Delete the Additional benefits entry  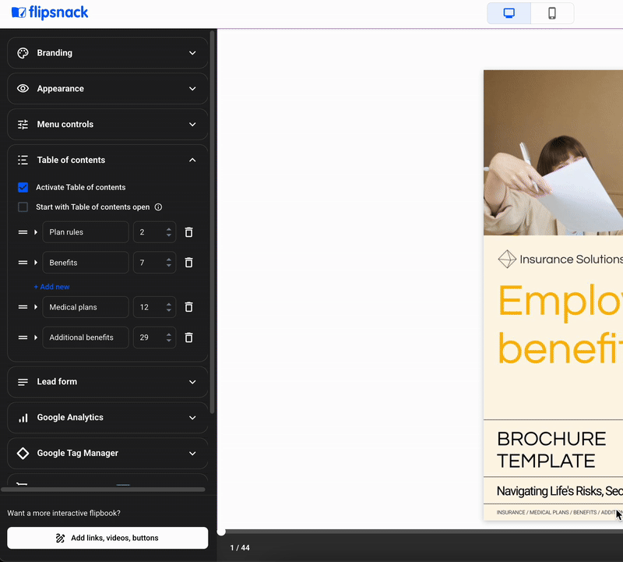(x=188, y=338)
